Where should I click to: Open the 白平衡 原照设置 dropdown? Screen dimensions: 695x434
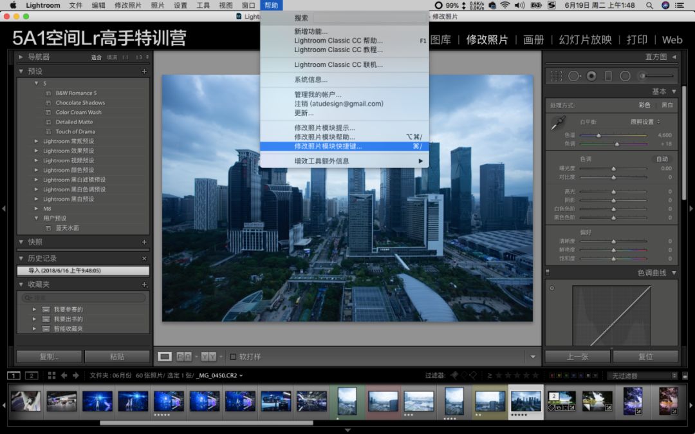tap(645, 122)
